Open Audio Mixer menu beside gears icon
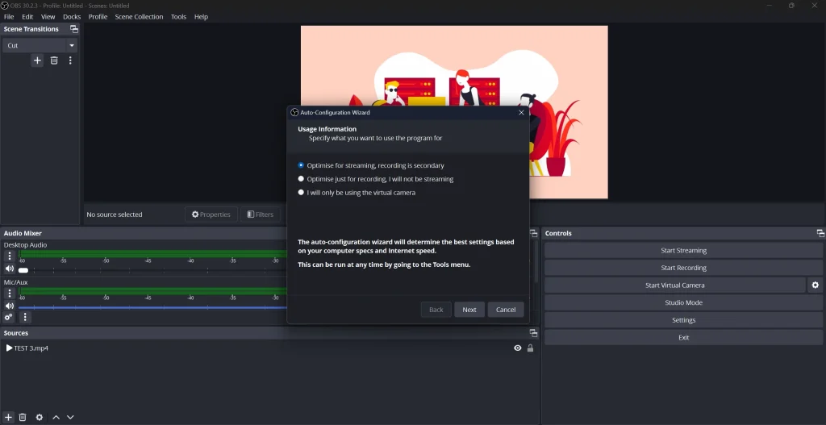 point(25,317)
